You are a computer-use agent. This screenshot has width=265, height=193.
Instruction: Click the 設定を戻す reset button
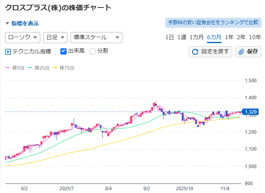211,52
